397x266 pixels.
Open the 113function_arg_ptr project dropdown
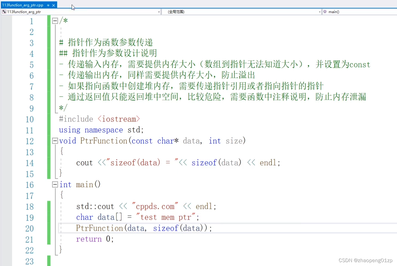(159, 12)
